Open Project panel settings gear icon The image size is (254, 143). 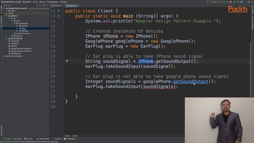(44, 6)
